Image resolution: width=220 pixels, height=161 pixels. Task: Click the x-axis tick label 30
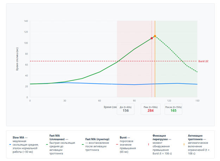click(x=65, y=101)
